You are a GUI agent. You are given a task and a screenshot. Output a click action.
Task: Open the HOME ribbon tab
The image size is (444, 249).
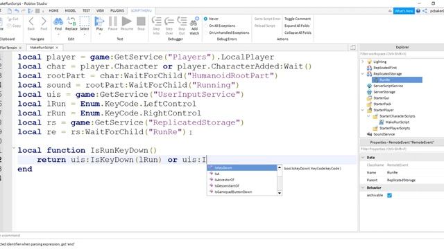(x=53, y=11)
